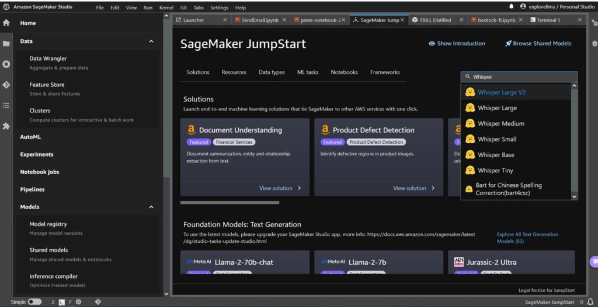Click the Whisper search input field
The image size is (598, 307).
click(x=519, y=76)
